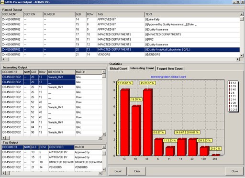The width and height of the screenshot is (245, 178).
Task: Click right arrow of Tag Output horizontal scrollbar
Action: coord(100,173)
